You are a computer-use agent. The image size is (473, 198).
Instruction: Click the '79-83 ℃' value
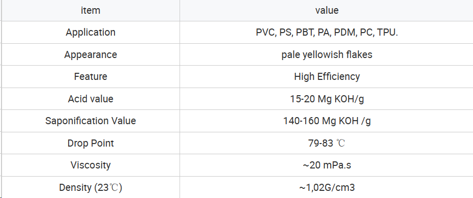327,143
